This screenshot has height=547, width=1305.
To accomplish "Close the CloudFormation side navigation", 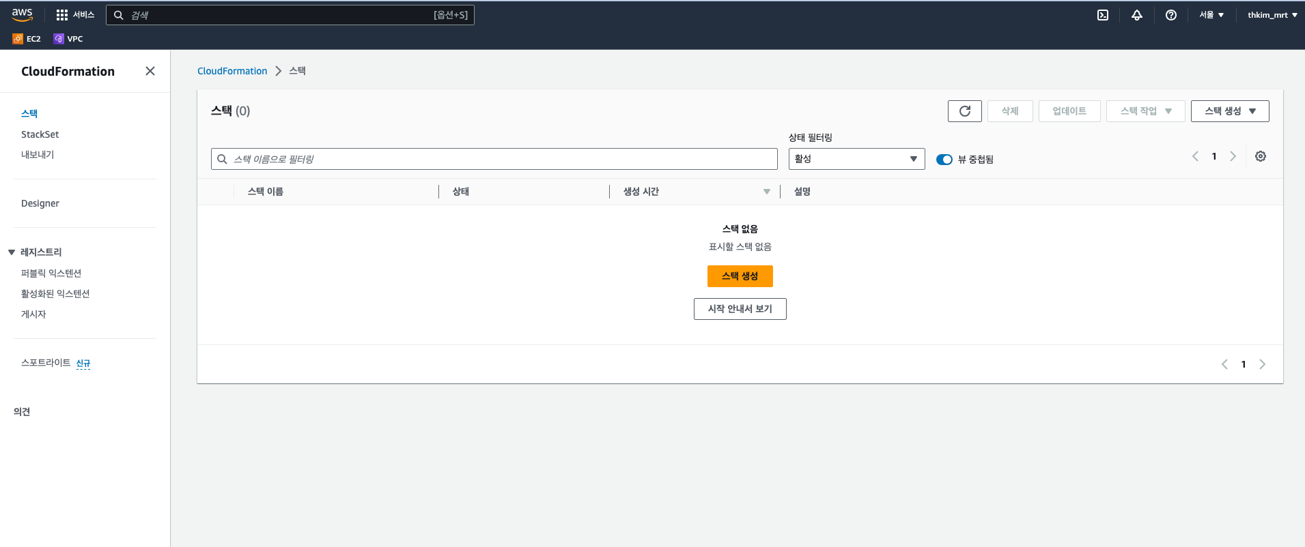I will 150,71.
